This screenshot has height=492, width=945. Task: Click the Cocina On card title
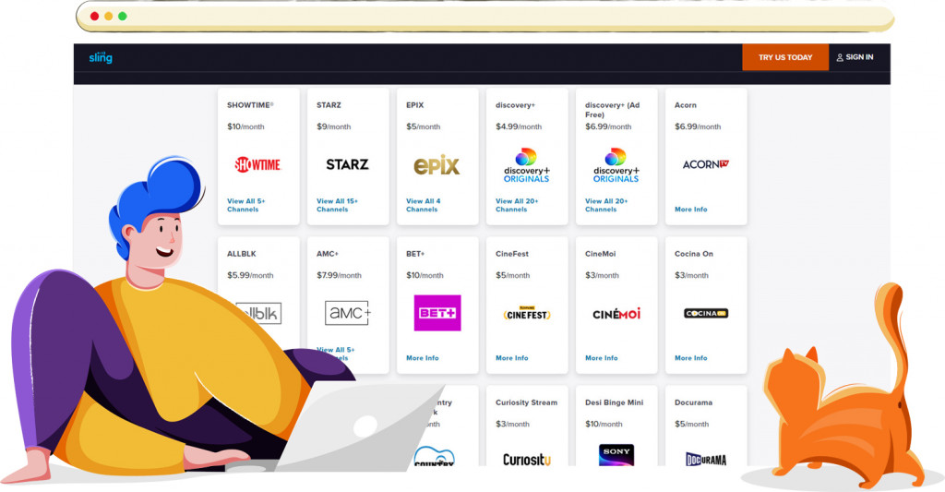(x=694, y=254)
